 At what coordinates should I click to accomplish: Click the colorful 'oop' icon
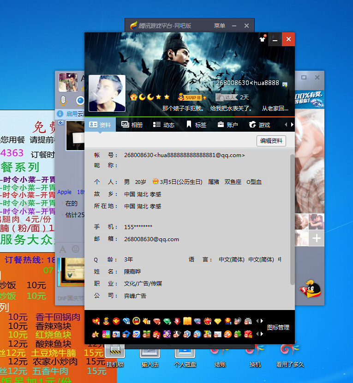106,334
